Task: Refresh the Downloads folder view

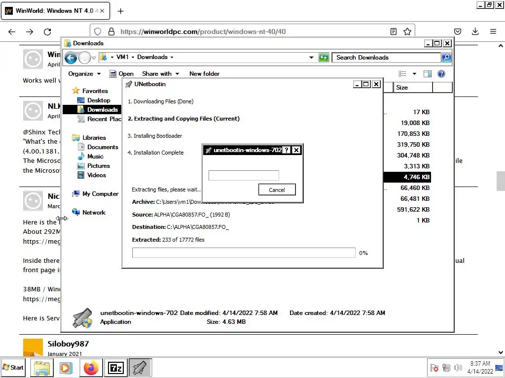Action: tap(324, 58)
